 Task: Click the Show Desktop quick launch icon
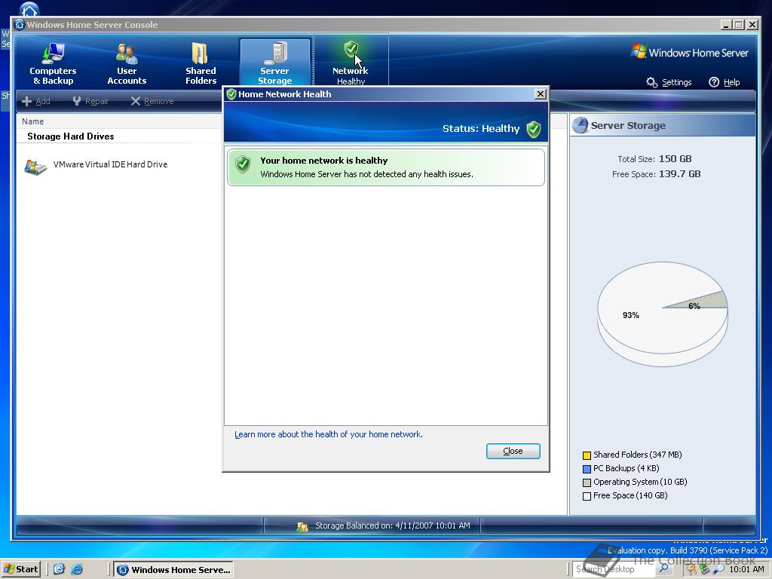click(x=59, y=570)
